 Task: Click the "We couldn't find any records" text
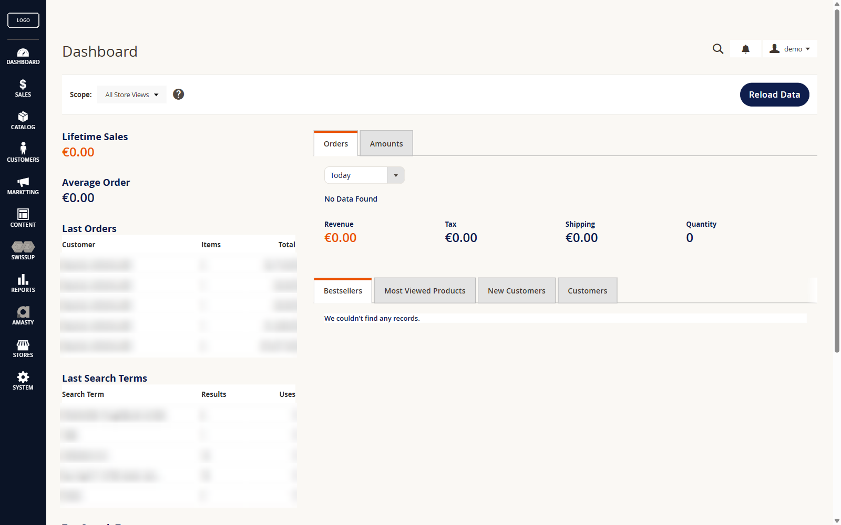pyautogui.click(x=372, y=318)
